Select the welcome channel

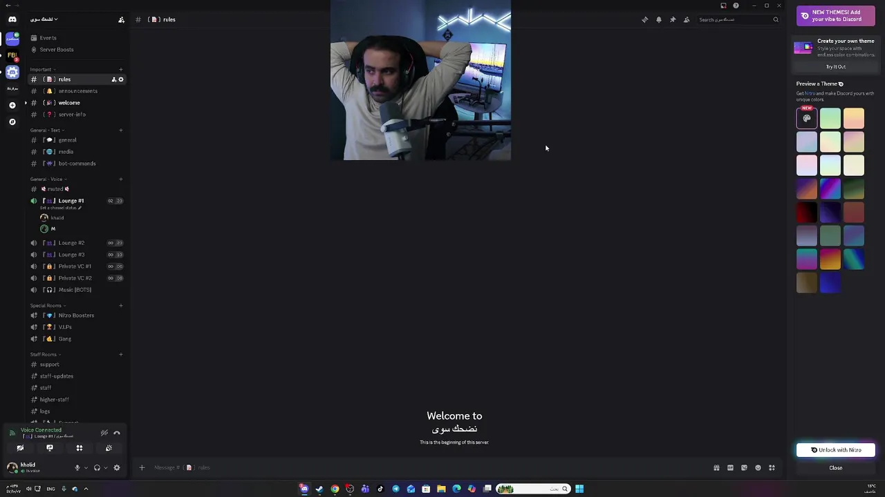click(x=76, y=103)
